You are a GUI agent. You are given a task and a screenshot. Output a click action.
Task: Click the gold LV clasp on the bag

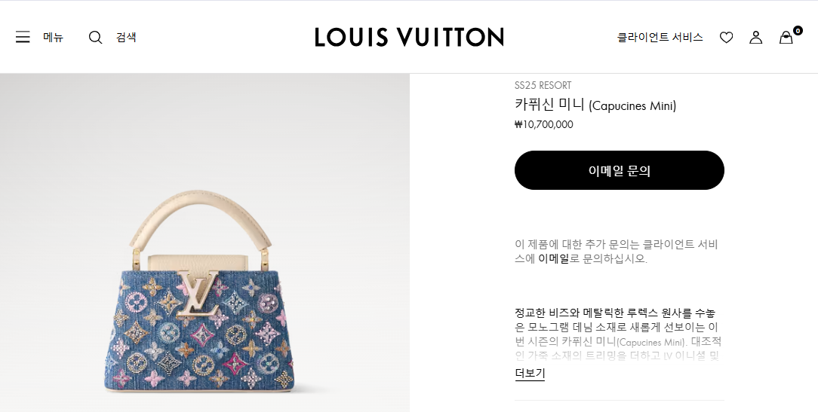(198, 293)
